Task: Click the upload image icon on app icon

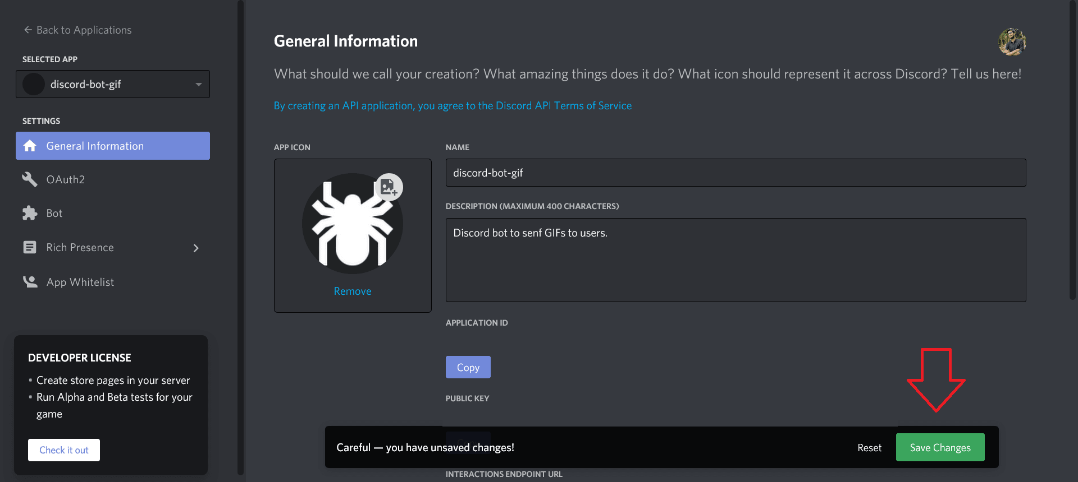Action: point(389,187)
